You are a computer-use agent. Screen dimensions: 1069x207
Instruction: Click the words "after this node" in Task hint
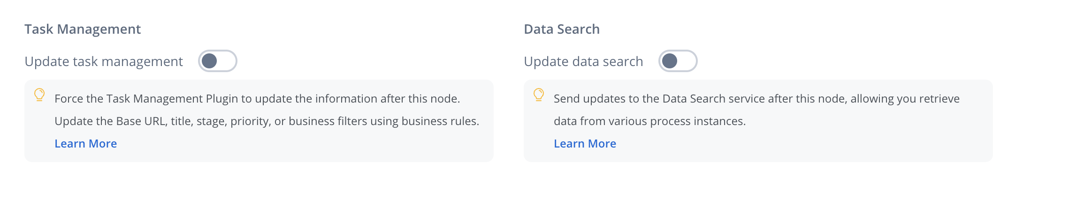click(420, 99)
